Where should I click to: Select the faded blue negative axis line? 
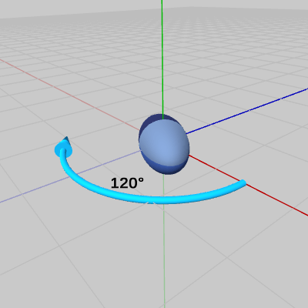pyautogui.click(x=69, y=177)
